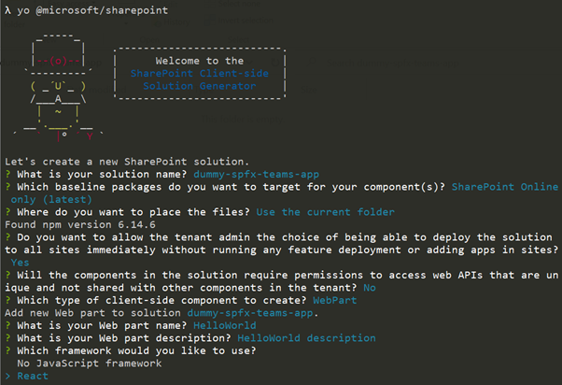Click the question mark before "What is your solution name"
Screen dimensions: 562x385
click(x=7, y=174)
